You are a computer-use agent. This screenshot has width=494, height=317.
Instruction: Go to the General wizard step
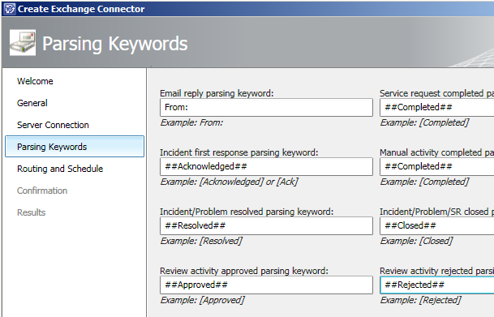point(32,103)
